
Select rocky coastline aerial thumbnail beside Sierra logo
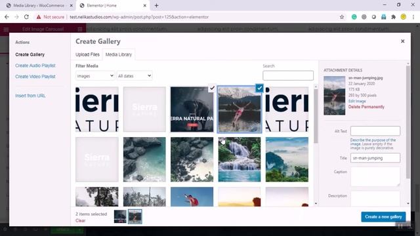click(144, 159)
